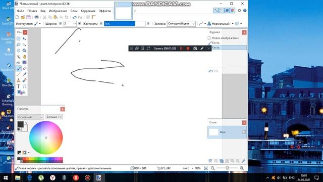Open the Изображение menu

58,11
